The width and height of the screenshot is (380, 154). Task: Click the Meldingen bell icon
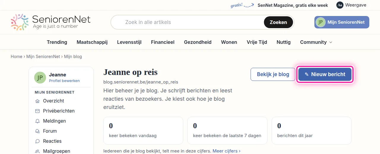(x=37, y=121)
